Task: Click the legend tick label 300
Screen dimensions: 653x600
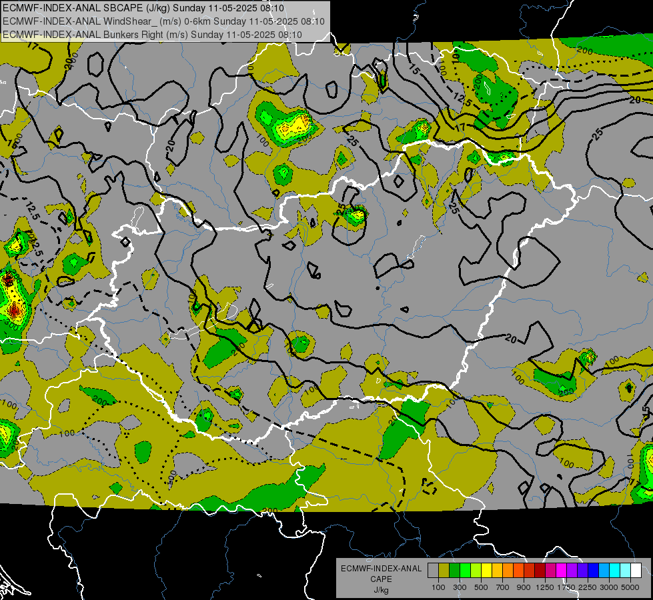Action: coord(460,587)
